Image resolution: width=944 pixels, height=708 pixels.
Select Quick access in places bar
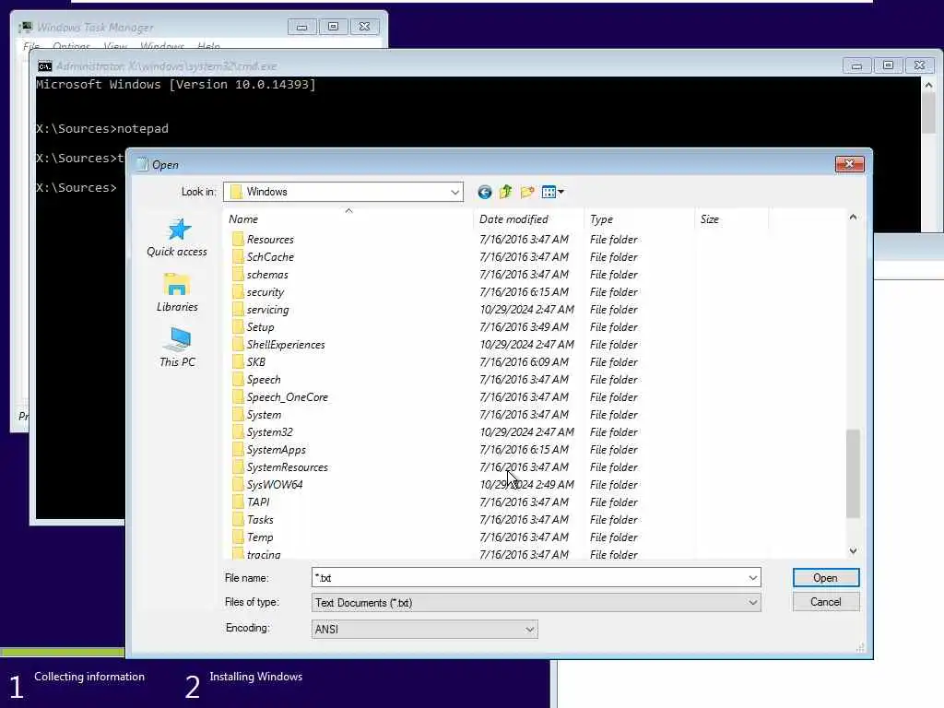tap(177, 238)
